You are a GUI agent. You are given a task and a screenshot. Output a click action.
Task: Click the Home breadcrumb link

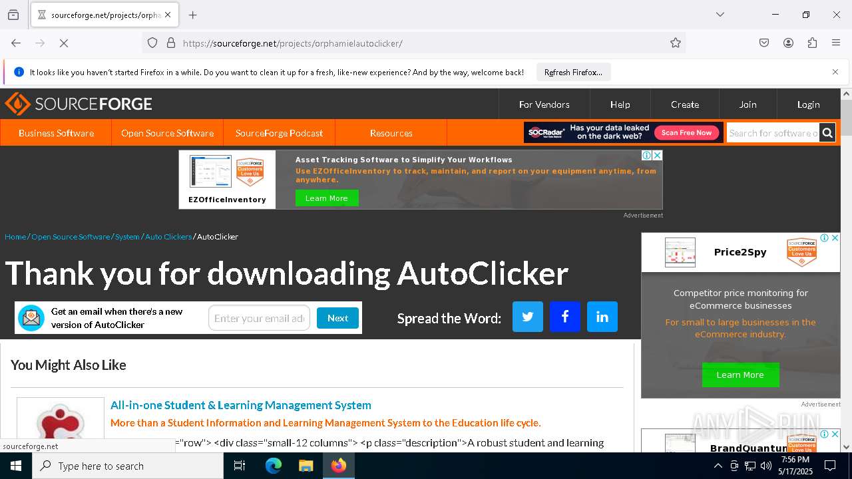pos(15,237)
